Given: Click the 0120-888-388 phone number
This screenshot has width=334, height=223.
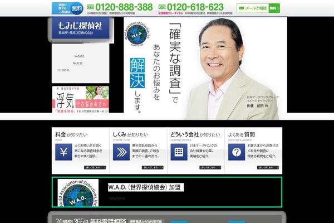Looking at the screenshot, I should pyautogui.click(x=124, y=7).
